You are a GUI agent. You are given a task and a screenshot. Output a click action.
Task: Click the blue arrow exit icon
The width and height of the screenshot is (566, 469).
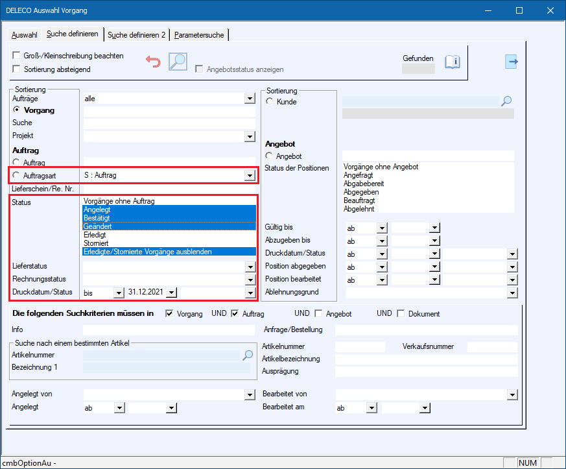pyautogui.click(x=512, y=62)
